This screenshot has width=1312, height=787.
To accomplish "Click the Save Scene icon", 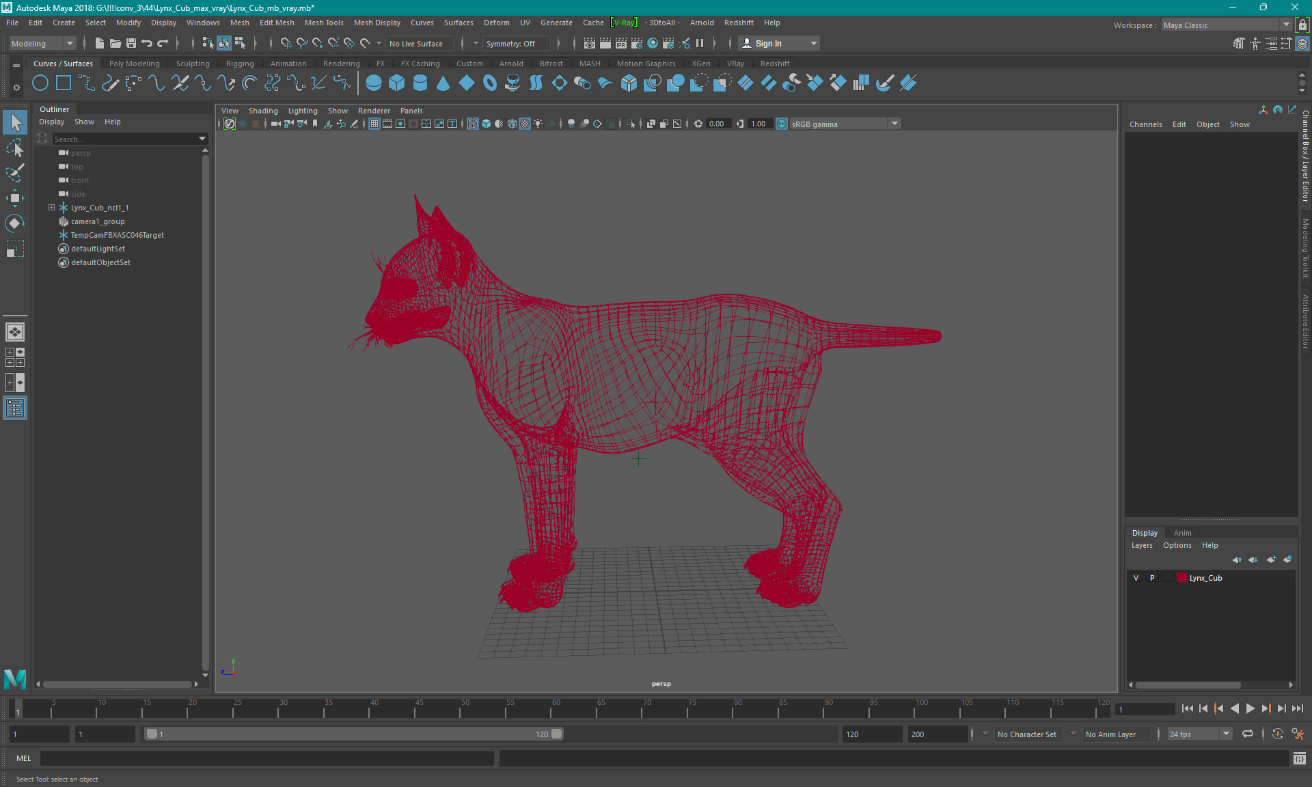I will [131, 43].
